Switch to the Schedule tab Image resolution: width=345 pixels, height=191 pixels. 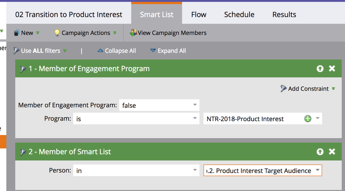(239, 15)
